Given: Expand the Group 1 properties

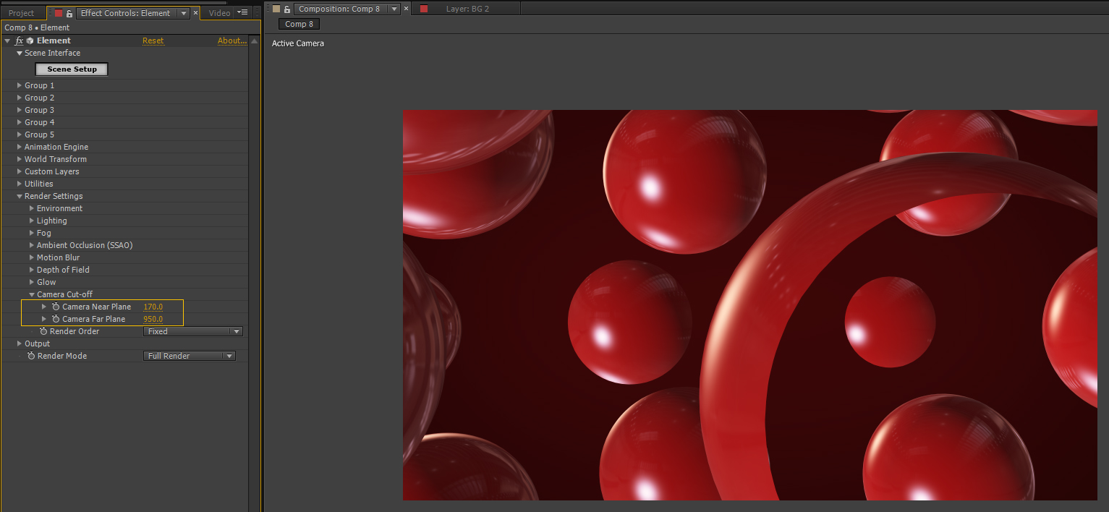Looking at the screenshot, I should 20,85.
